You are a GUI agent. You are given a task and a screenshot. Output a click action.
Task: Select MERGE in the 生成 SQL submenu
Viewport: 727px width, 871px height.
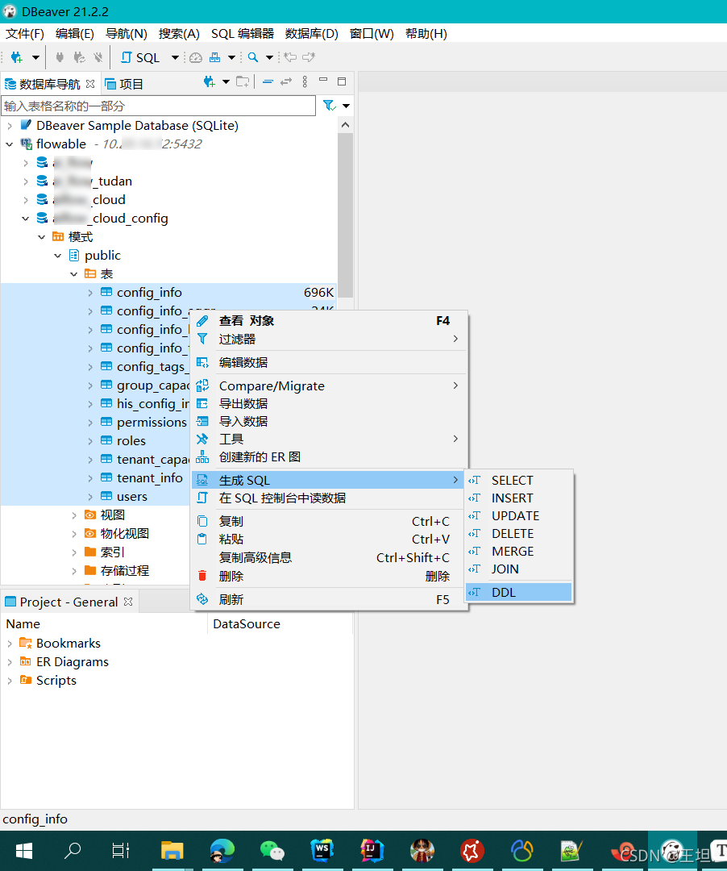(519, 551)
